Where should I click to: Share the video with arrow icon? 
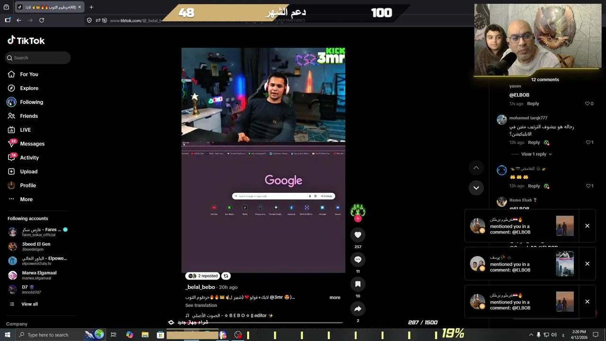(358, 309)
